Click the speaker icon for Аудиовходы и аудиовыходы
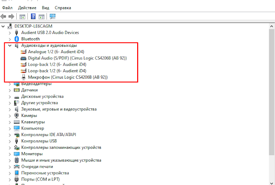 [x=17, y=45]
